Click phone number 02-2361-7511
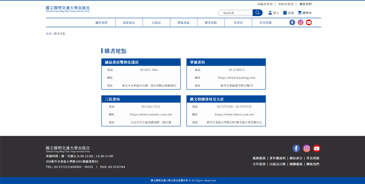Screen dimensions: 365x184 (151, 107)
